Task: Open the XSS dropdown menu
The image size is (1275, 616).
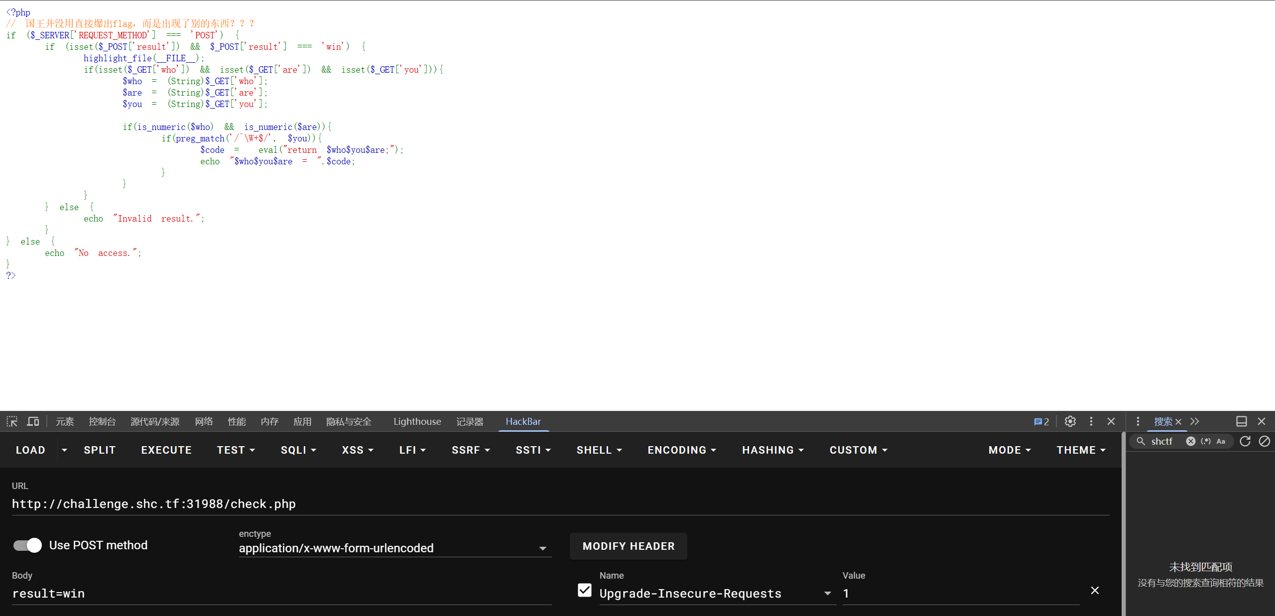Action: [358, 450]
